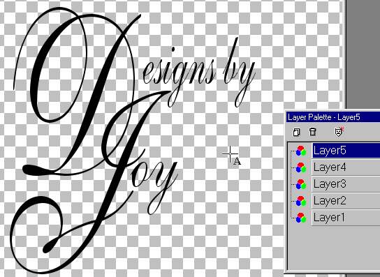The height and width of the screenshot is (277, 380).
Task: Click the RGB circles icon beside Layer2
Action: tap(301, 201)
